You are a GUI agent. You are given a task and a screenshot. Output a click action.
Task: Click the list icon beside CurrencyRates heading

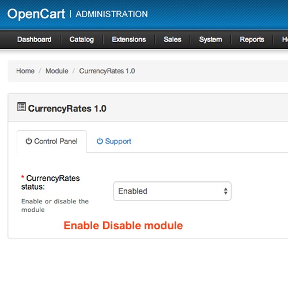[21, 107]
